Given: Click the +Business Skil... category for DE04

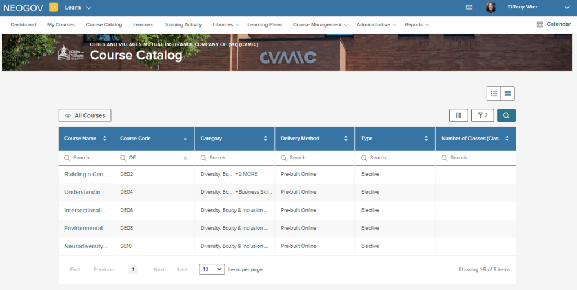Looking at the screenshot, I should (254, 192).
